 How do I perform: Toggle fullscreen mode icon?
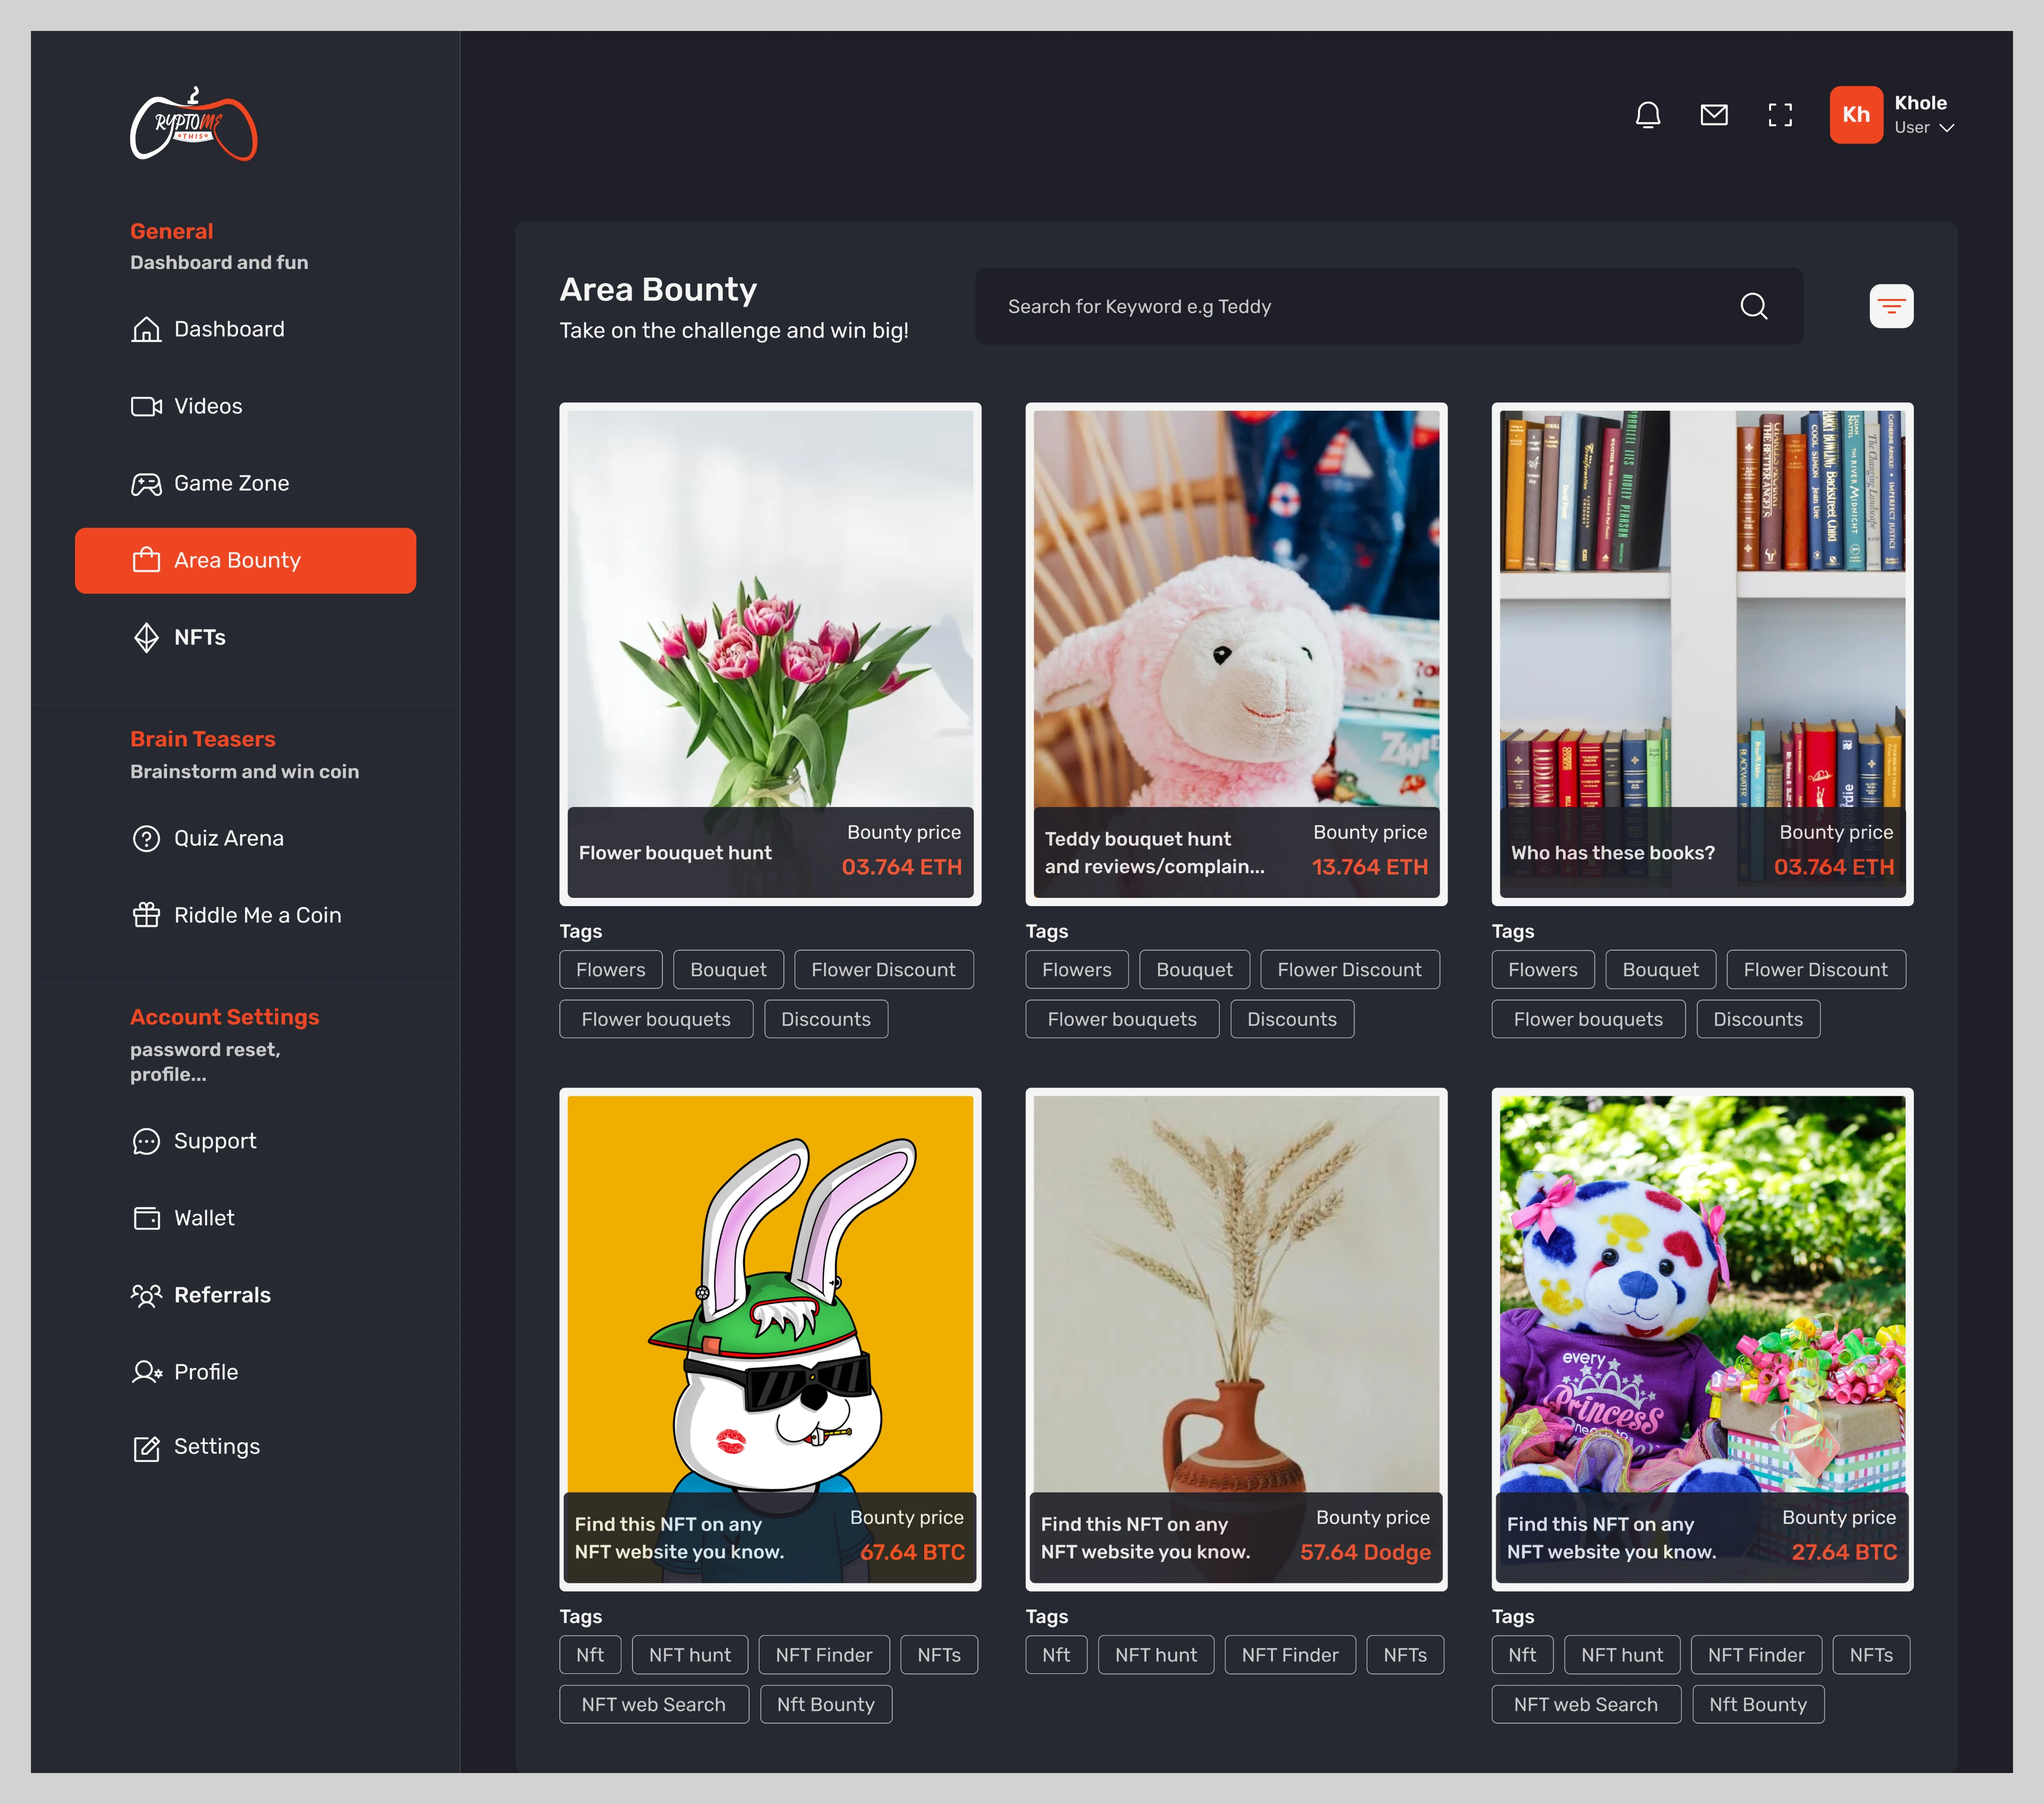click(x=1779, y=115)
